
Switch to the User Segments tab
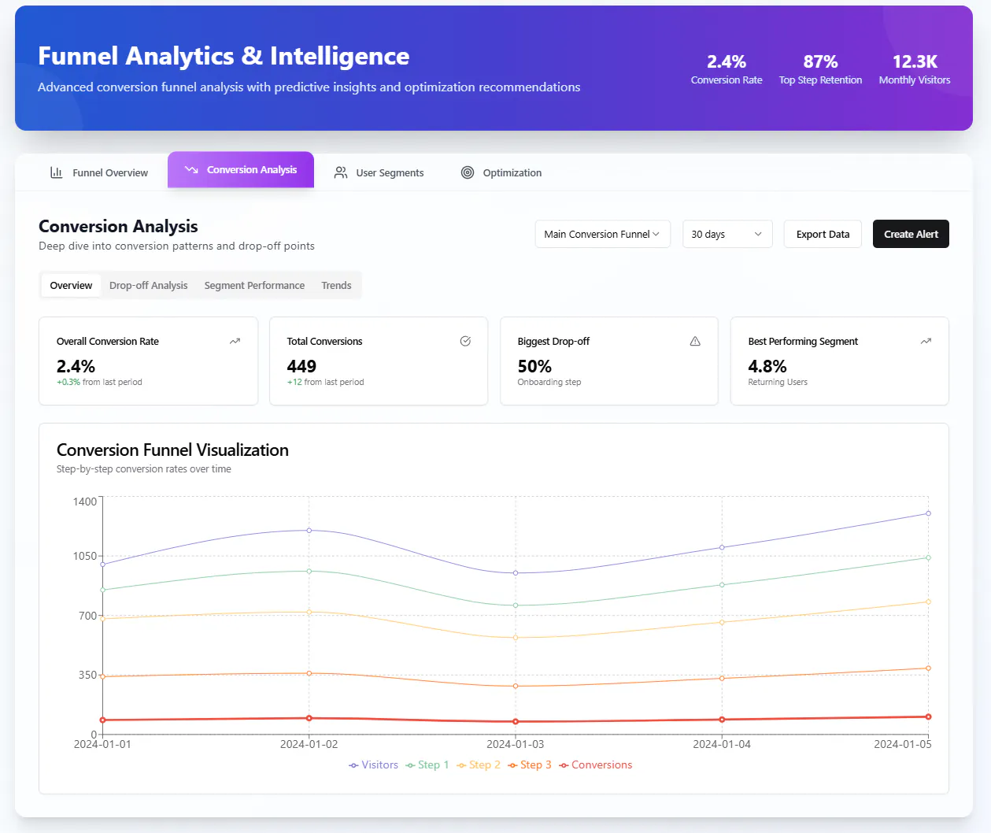pyautogui.click(x=379, y=172)
